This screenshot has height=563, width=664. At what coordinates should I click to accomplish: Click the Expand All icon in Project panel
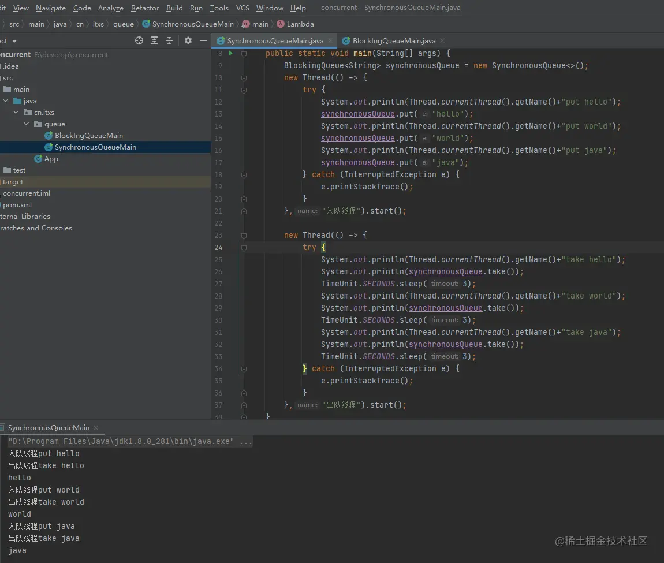tap(154, 40)
